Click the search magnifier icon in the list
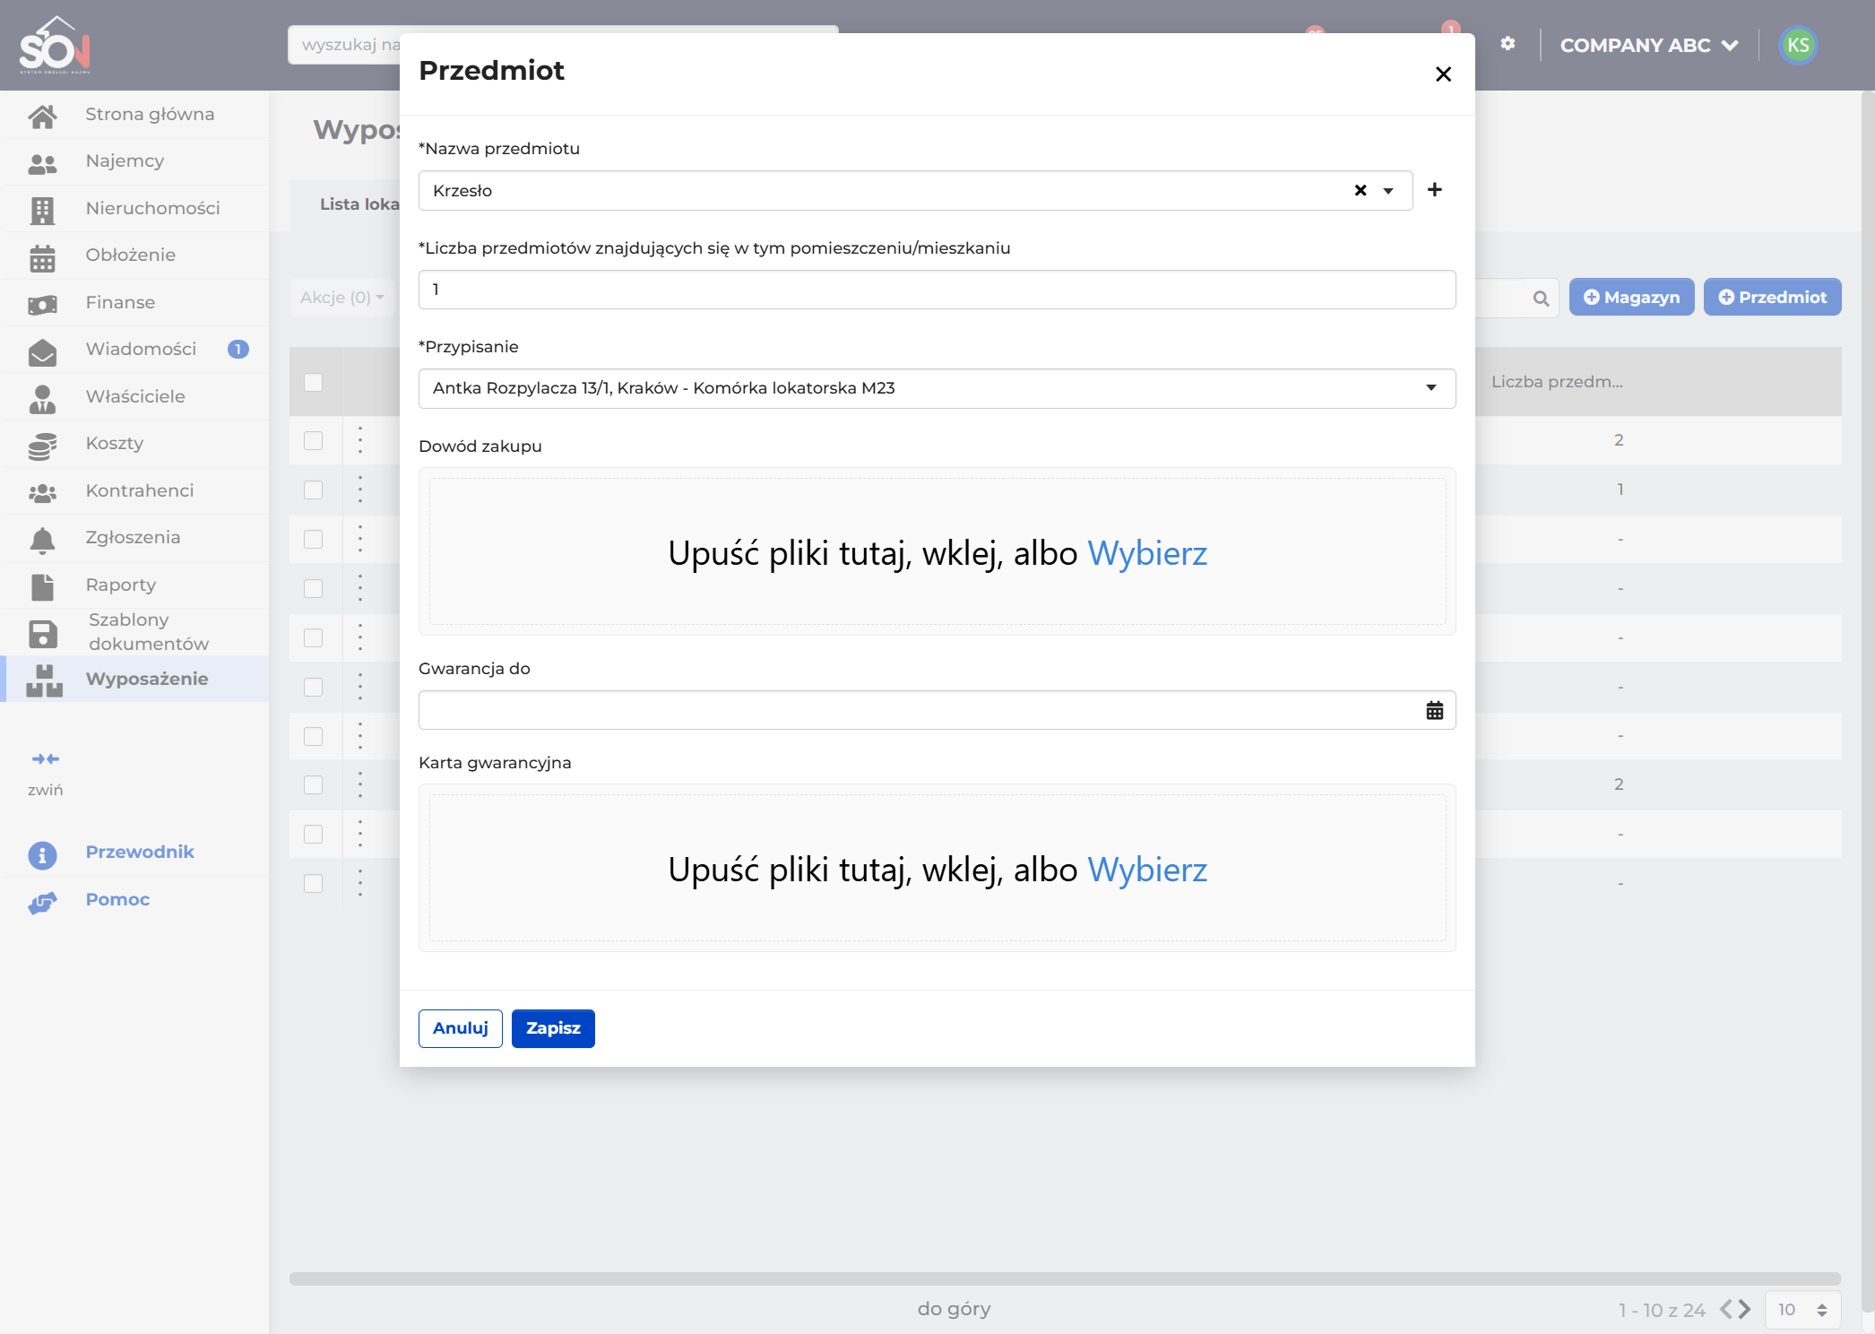This screenshot has height=1334, width=1875. 1541,299
